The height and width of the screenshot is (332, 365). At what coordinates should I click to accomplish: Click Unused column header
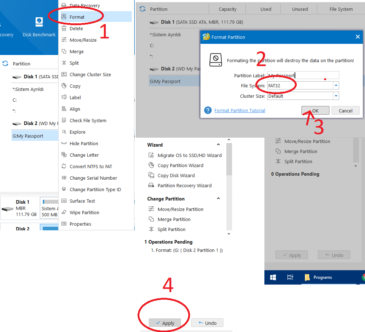point(300,9)
